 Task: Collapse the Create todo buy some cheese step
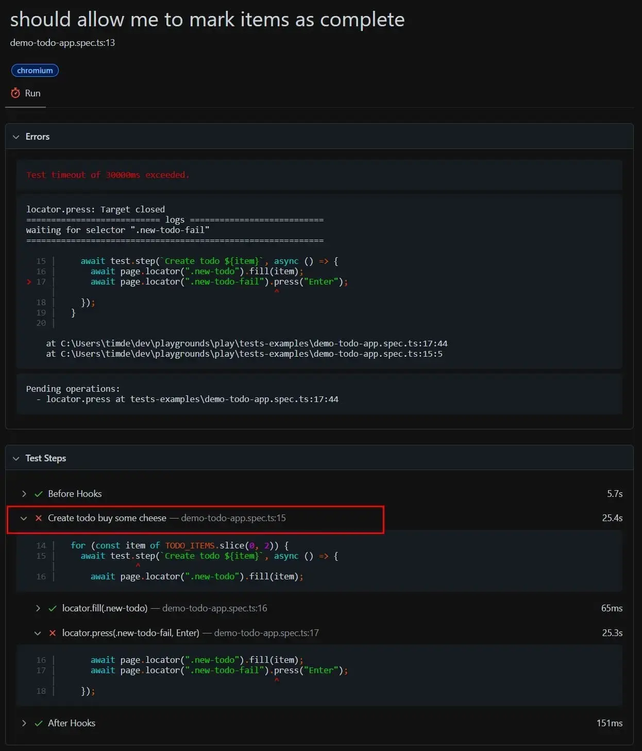(x=24, y=518)
